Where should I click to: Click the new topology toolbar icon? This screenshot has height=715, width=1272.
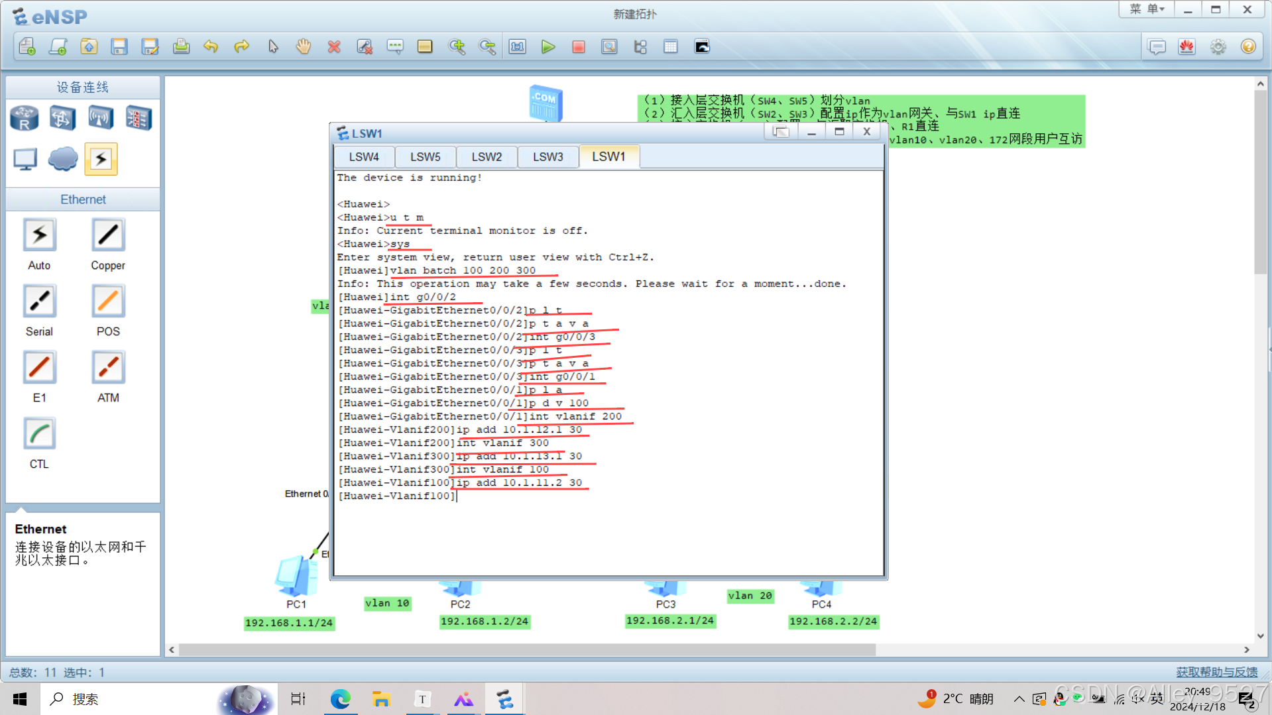[x=27, y=46]
